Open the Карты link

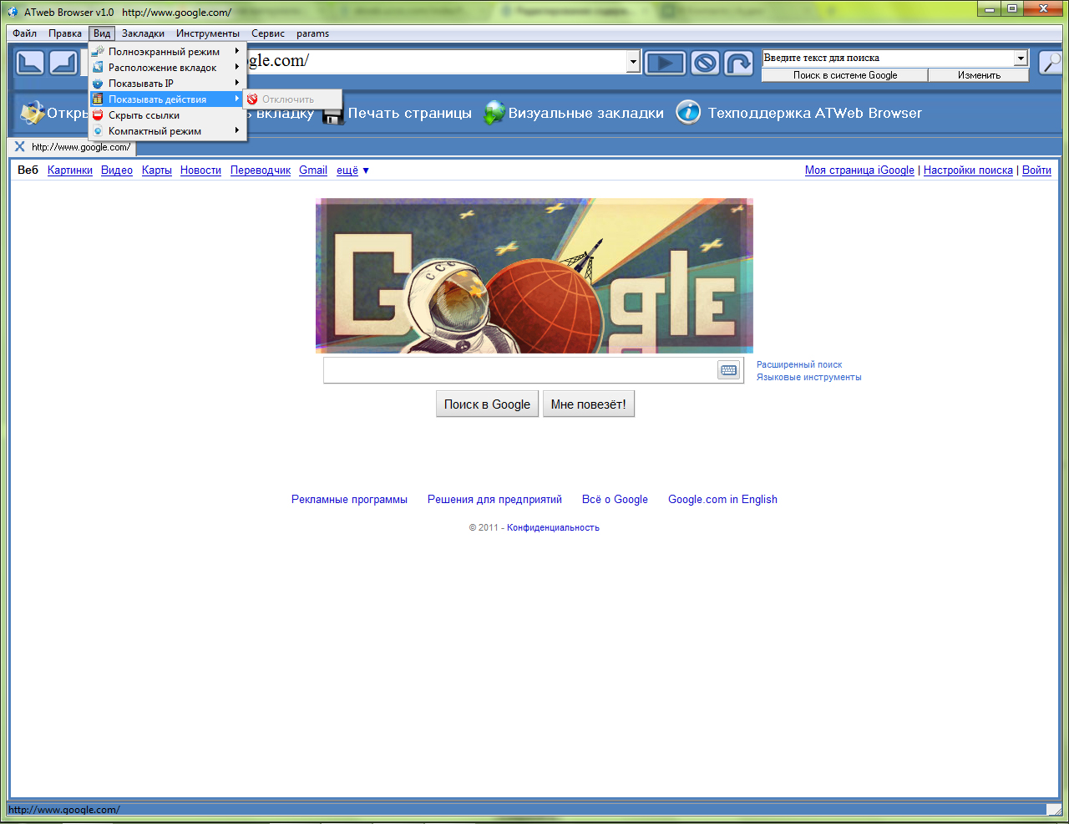coord(157,170)
